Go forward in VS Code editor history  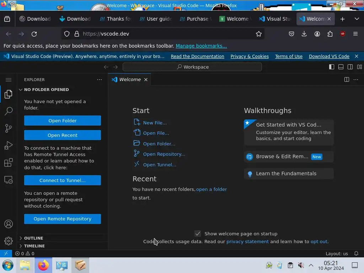[x=116, y=67]
